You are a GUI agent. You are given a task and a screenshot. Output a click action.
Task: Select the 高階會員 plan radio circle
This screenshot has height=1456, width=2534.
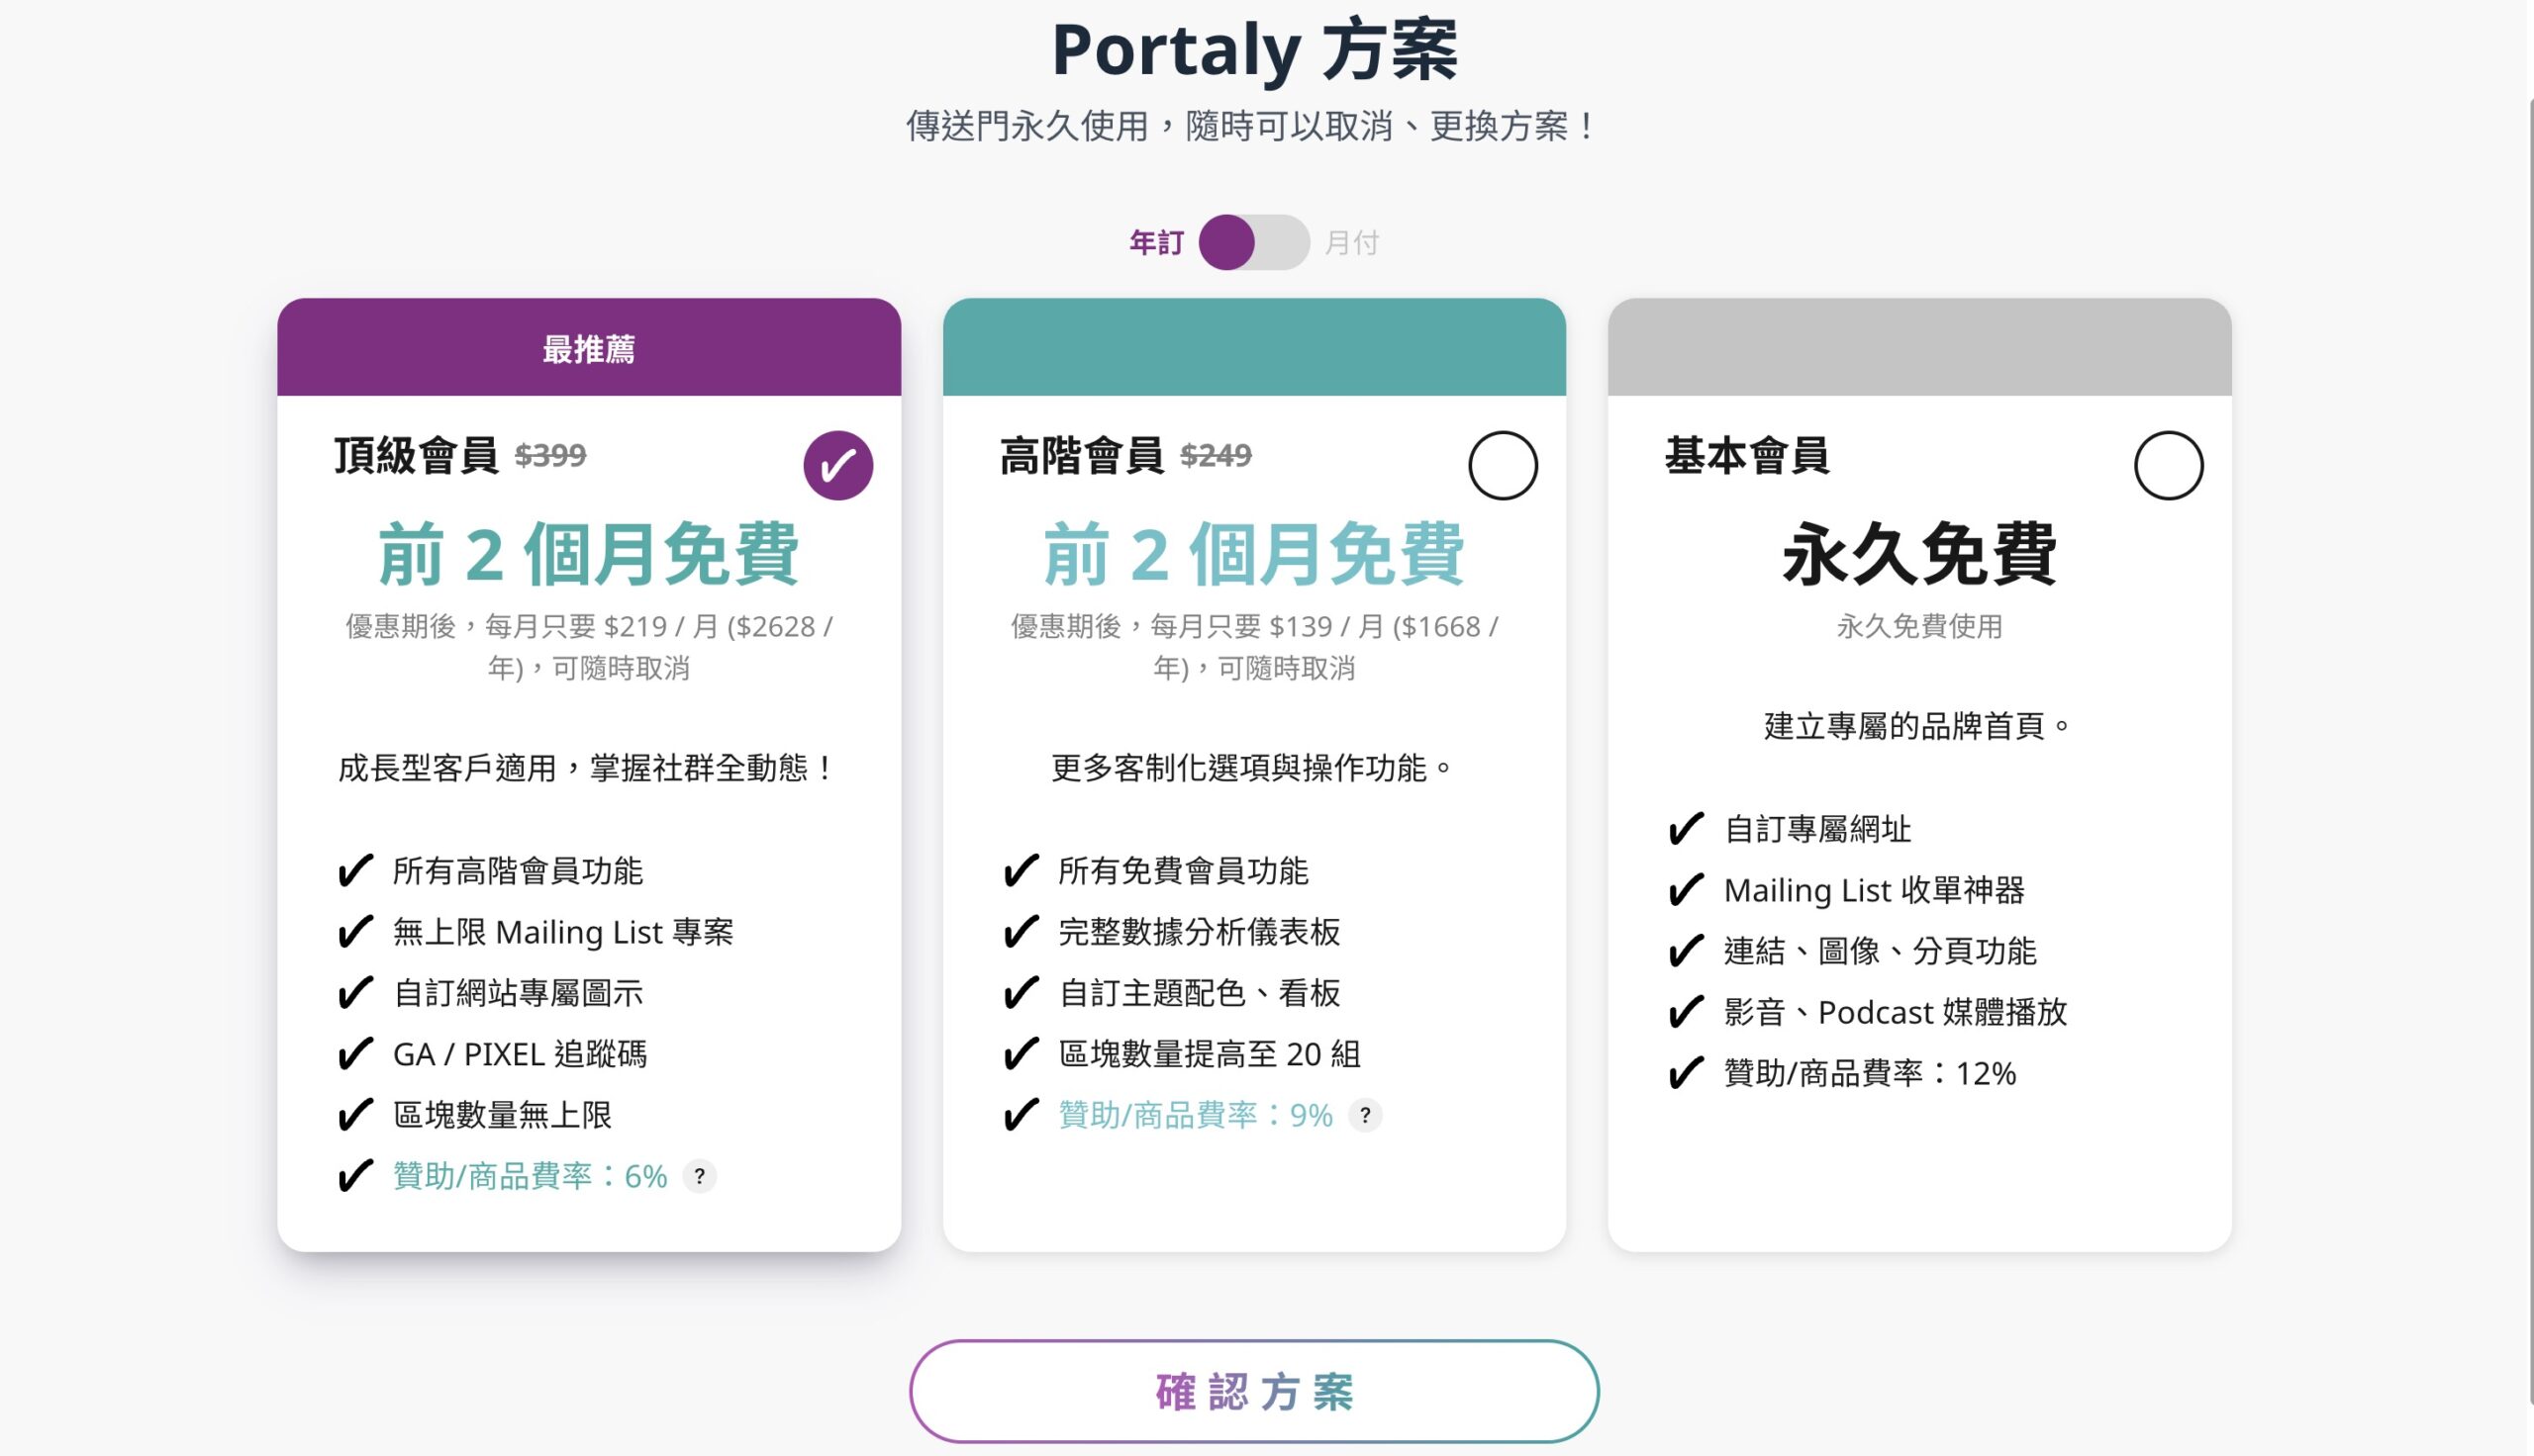[x=1503, y=465]
